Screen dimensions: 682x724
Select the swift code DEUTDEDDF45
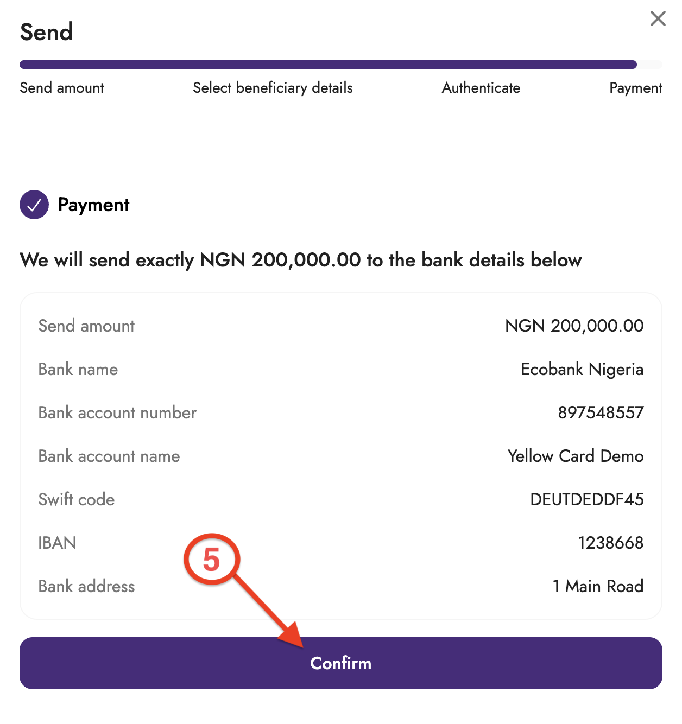point(587,499)
